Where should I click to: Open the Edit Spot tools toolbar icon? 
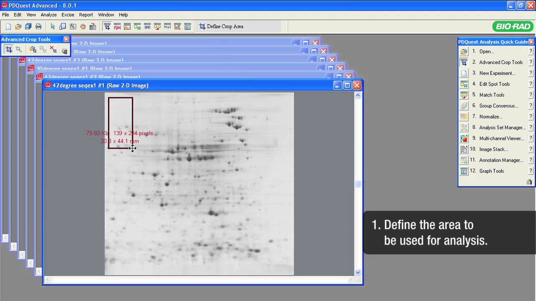point(137,26)
